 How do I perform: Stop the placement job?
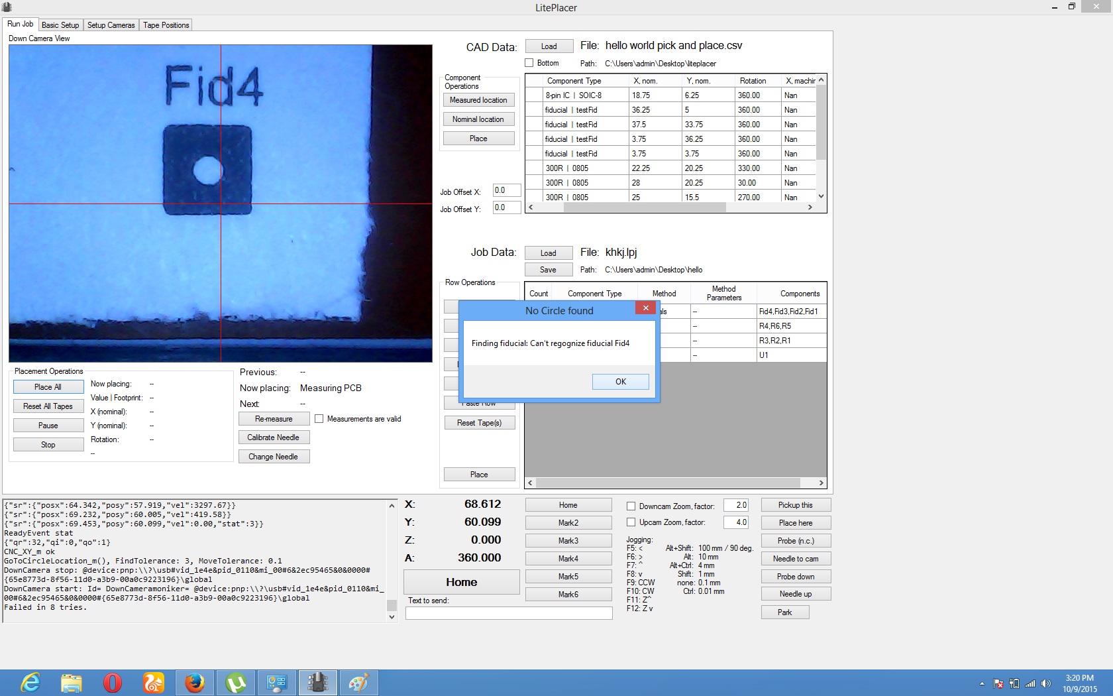48,445
